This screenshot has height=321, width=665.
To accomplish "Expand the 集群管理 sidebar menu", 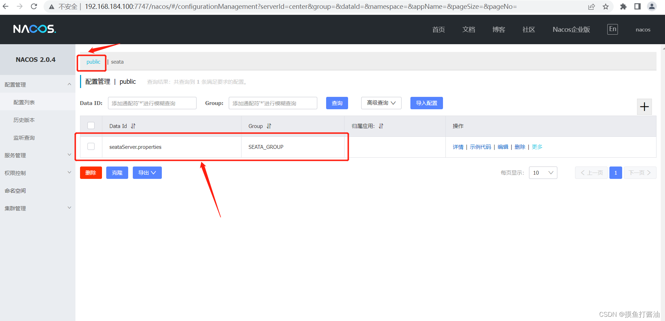I will (x=69, y=208).
